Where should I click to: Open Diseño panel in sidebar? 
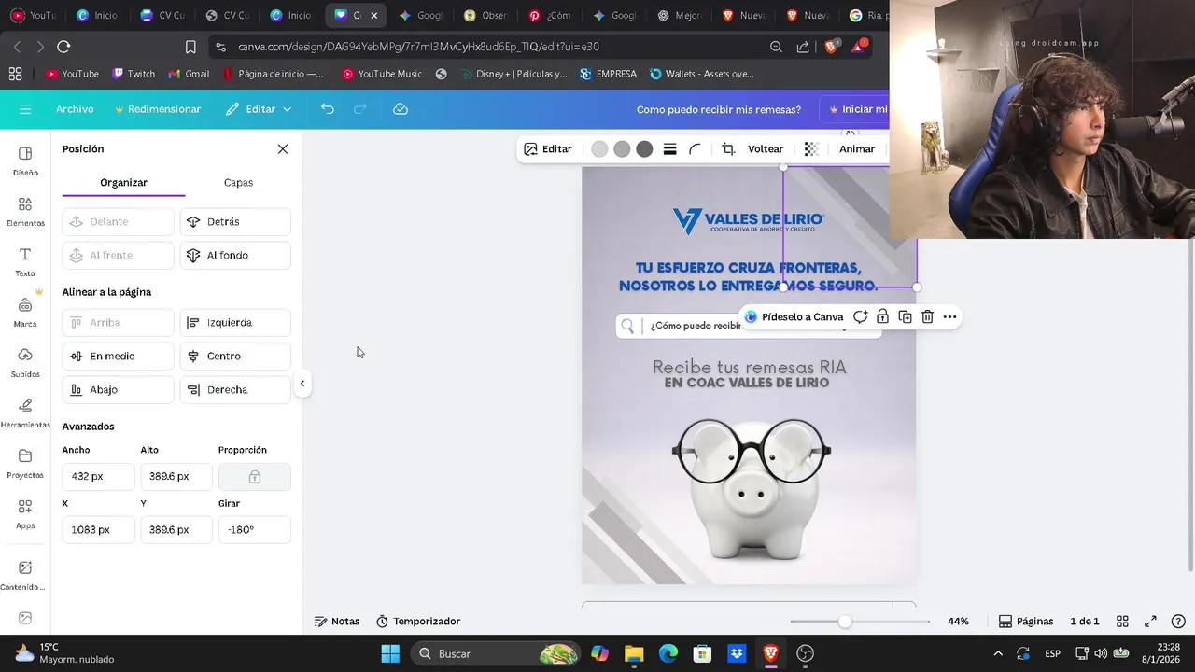coord(25,161)
